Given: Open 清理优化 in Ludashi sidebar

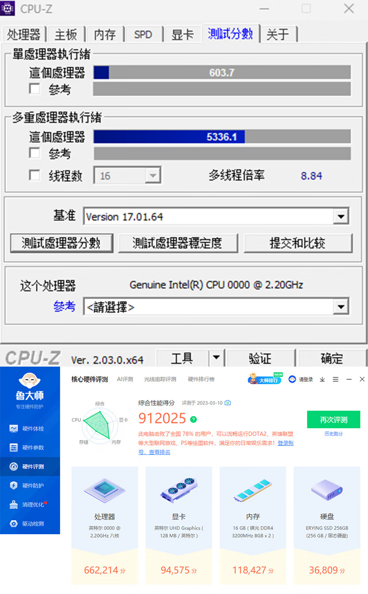Looking at the screenshot, I should click(29, 504).
